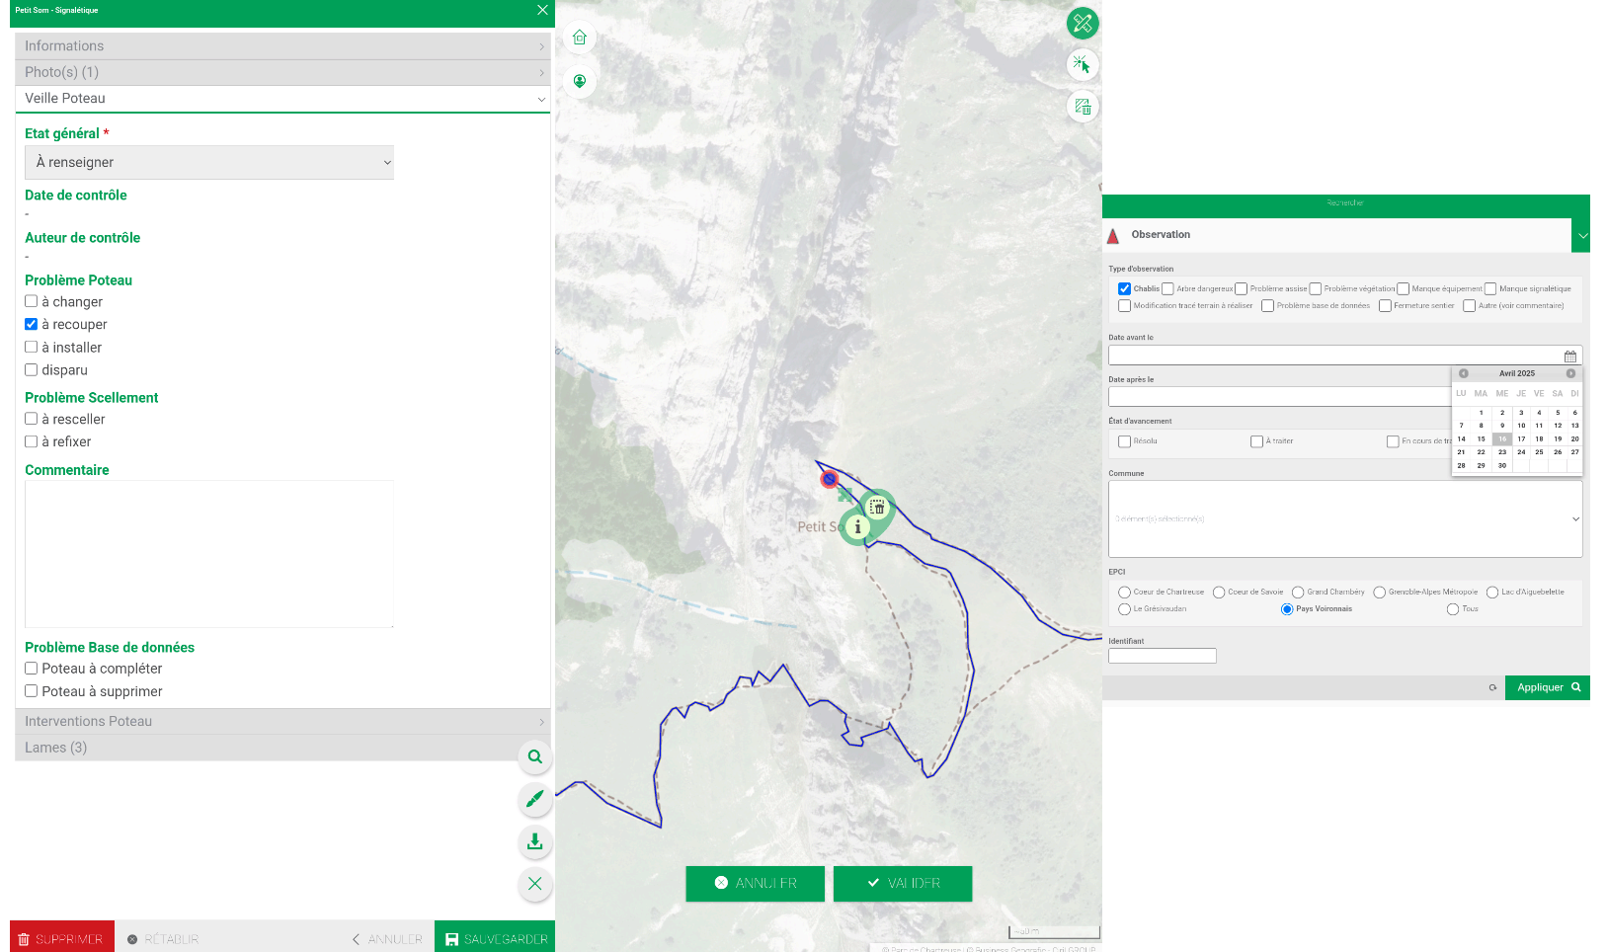Click the green pencil edit geometry icon

pos(534,799)
